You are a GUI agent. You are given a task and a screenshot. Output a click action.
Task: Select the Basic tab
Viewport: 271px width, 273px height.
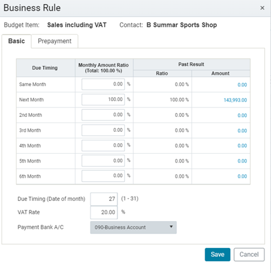(x=16, y=41)
